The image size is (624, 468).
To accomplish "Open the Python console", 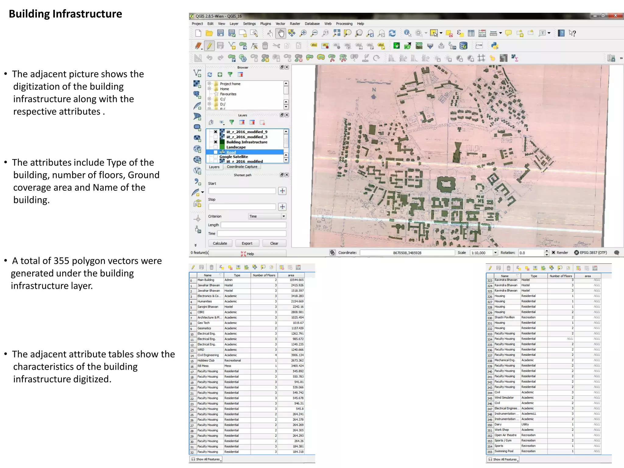I will [x=494, y=46].
